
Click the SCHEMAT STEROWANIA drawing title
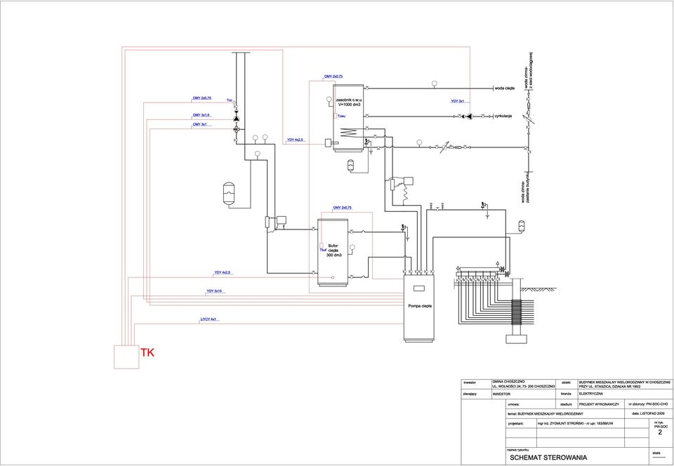pos(548,458)
